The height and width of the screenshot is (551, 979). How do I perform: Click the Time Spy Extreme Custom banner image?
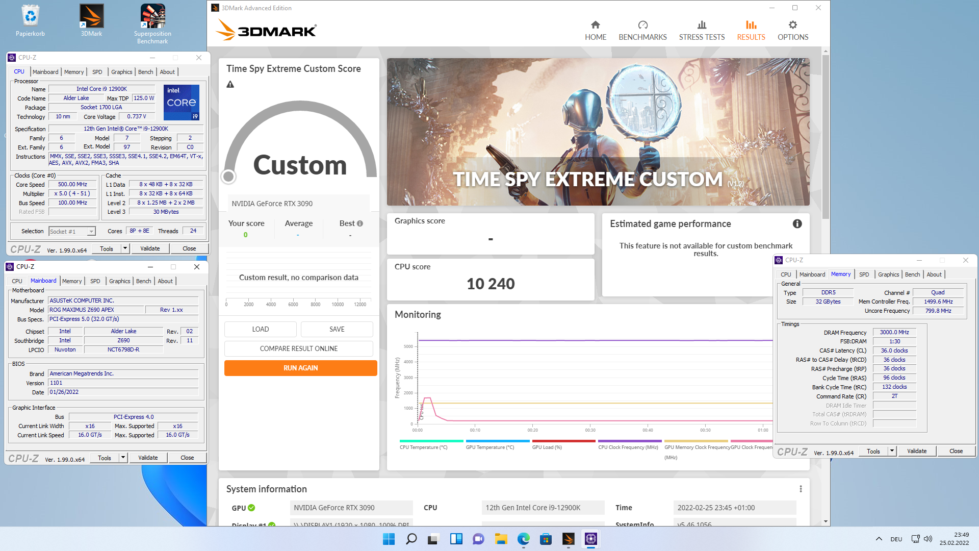(x=598, y=132)
